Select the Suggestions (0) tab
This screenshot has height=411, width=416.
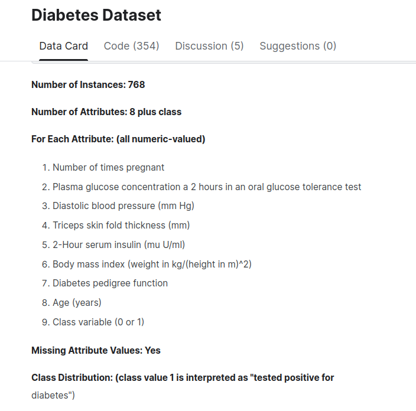coord(298,46)
